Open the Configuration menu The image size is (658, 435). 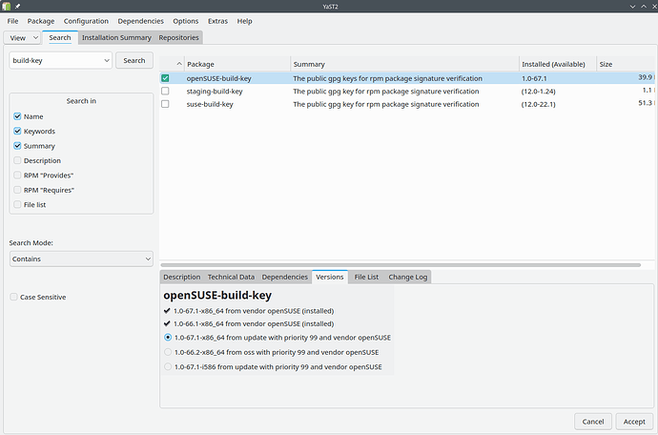click(86, 21)
